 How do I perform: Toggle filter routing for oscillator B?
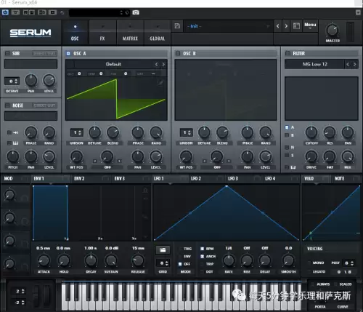pyautogui.click(x=287, y=135)
